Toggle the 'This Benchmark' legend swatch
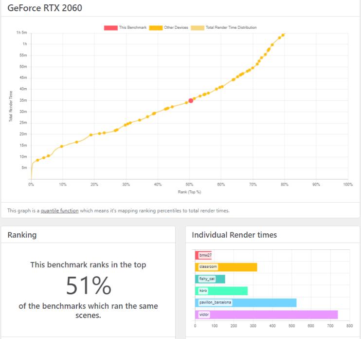The width and height of the screenshot is (361, 339). 111,28
